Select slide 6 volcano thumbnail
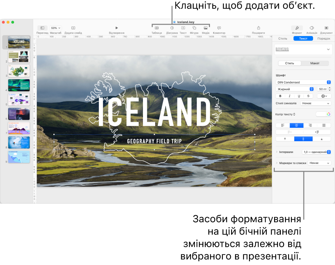Screen dimensions: 335x265 [x=19, y=114]
